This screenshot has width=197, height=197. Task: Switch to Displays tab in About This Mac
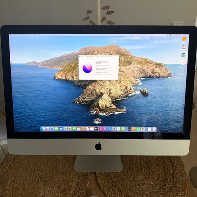(x=93, y=57)
